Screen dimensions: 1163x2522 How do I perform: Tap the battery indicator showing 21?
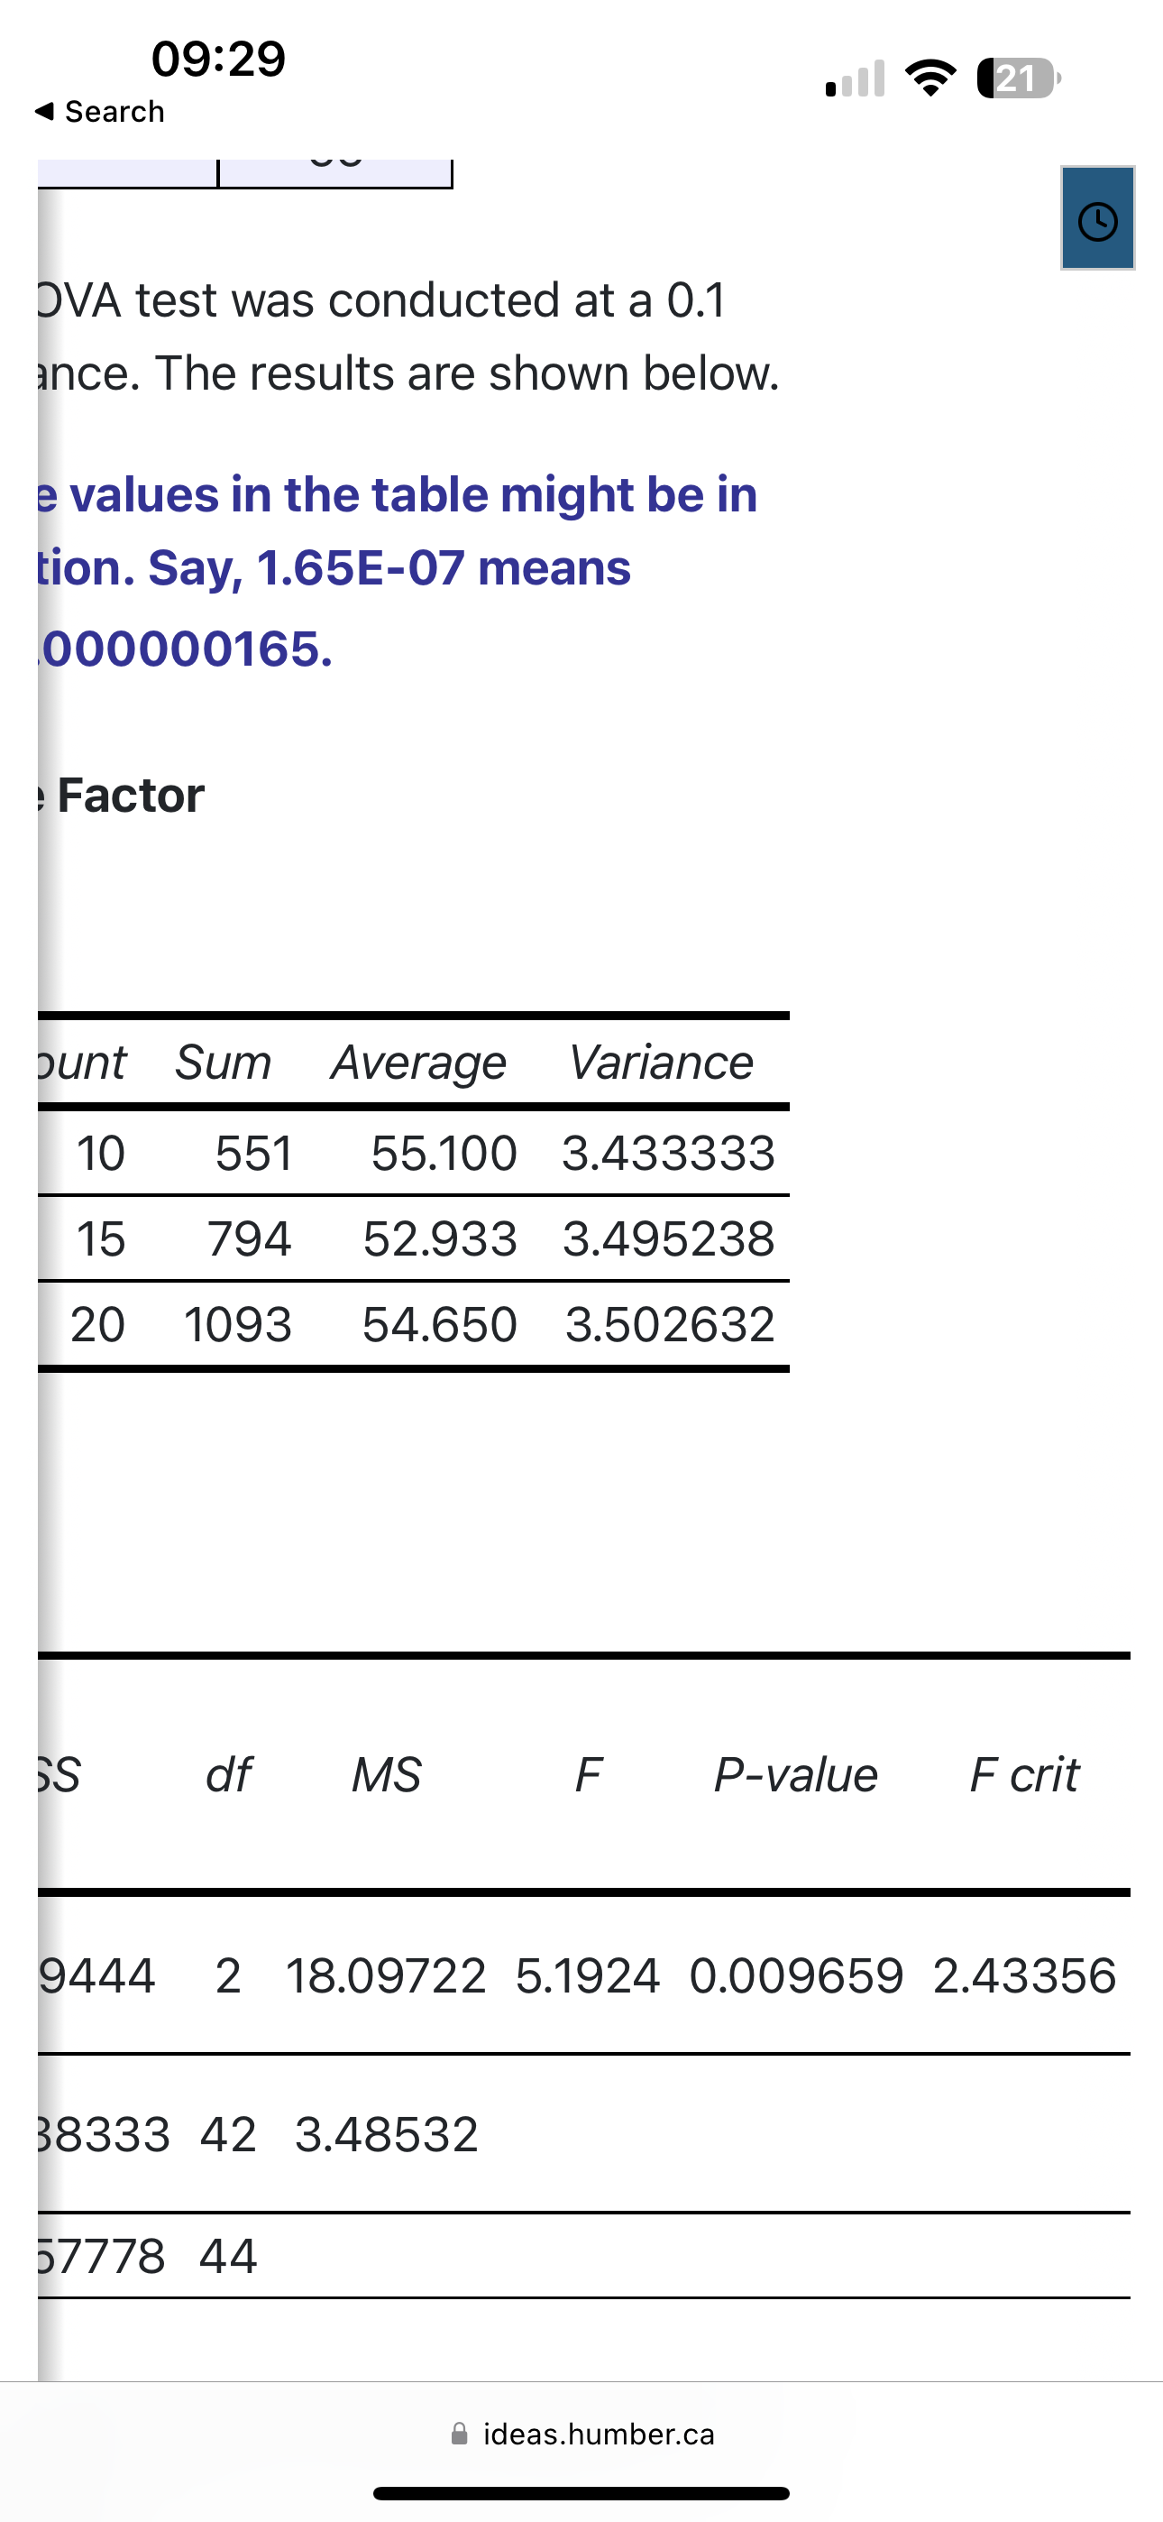pyautogui.click(x=1015, y=78)
